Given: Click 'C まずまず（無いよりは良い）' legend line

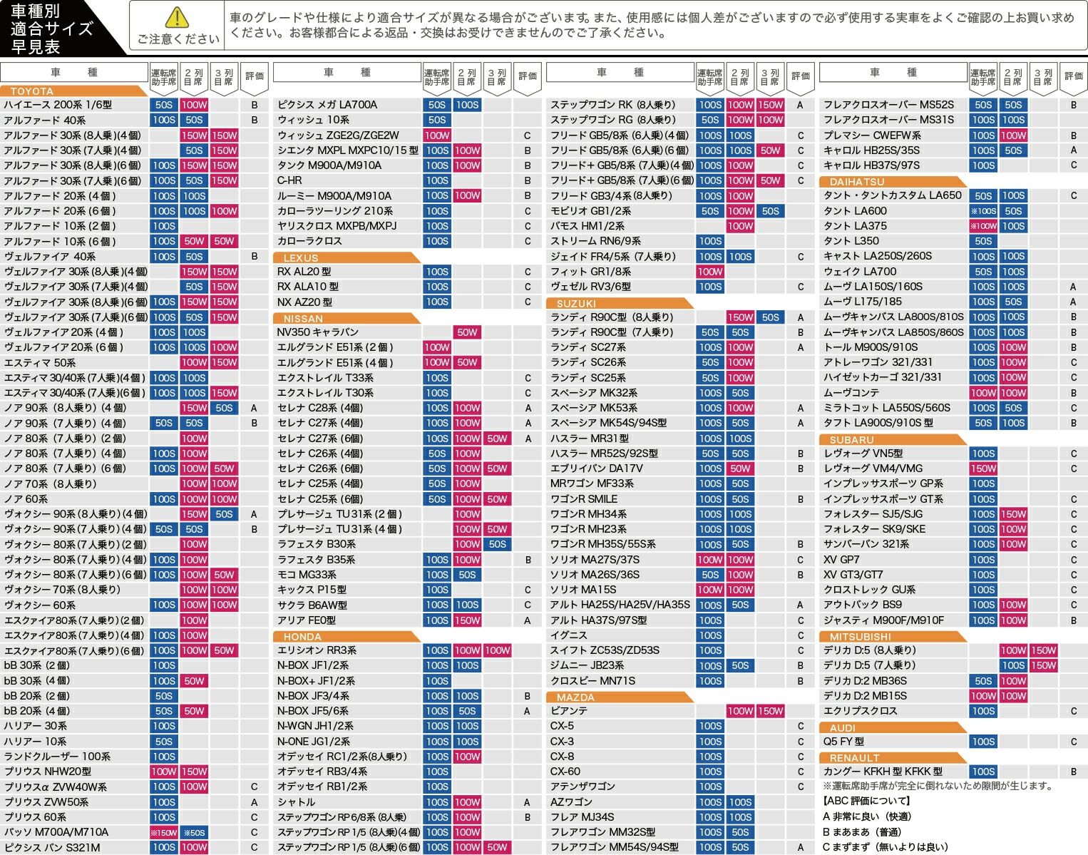Looking at the screenshot, I should click(885, 847).
